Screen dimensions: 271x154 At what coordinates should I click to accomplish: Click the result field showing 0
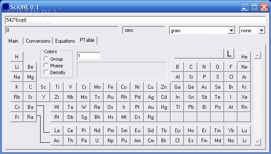click(x=62, y=30)
